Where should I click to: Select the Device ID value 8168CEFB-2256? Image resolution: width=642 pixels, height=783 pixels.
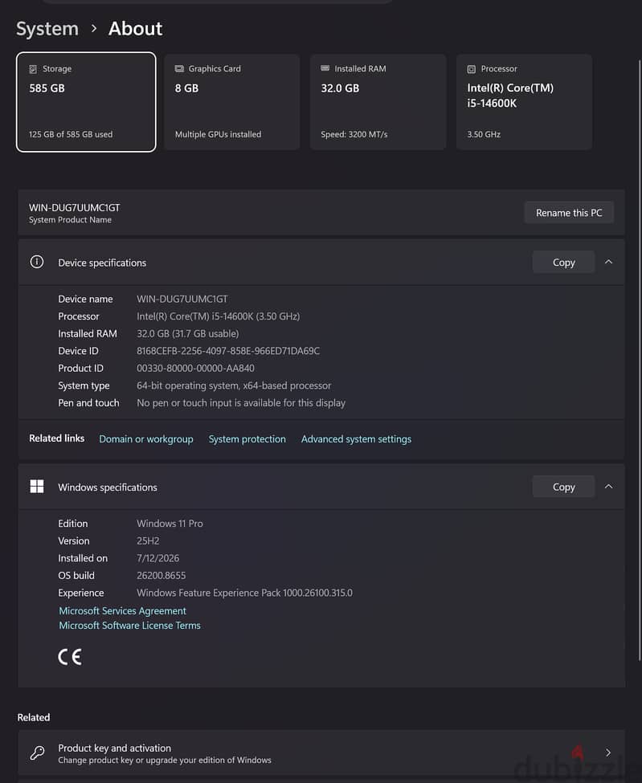tap(228, 351)
